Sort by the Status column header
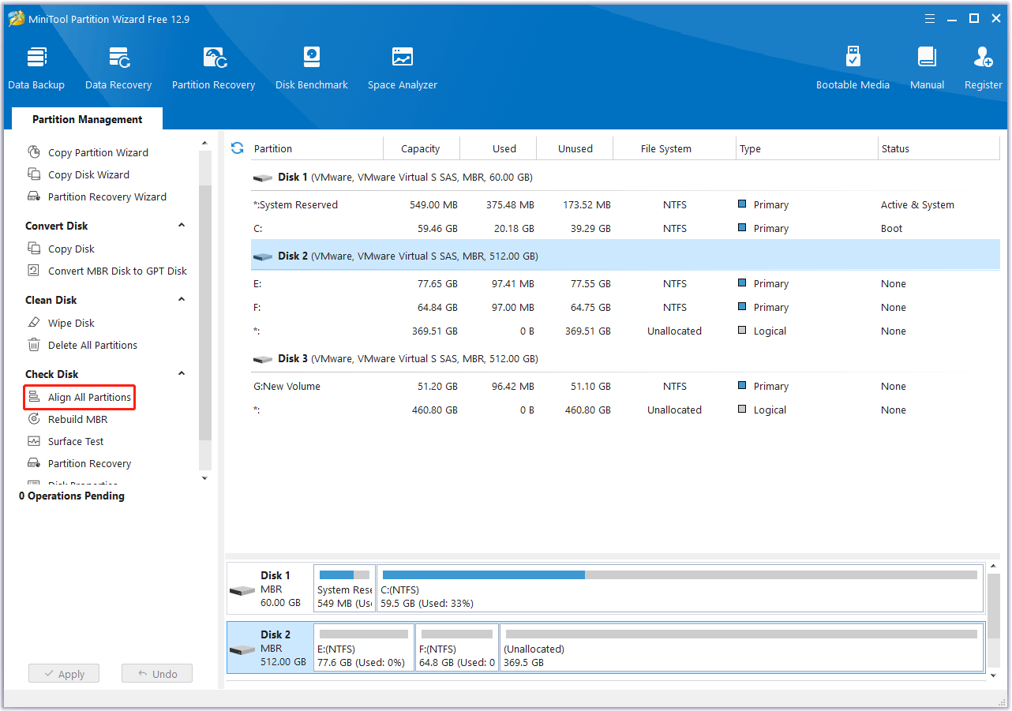This screenshot has height=711, width=1012. 939,148
